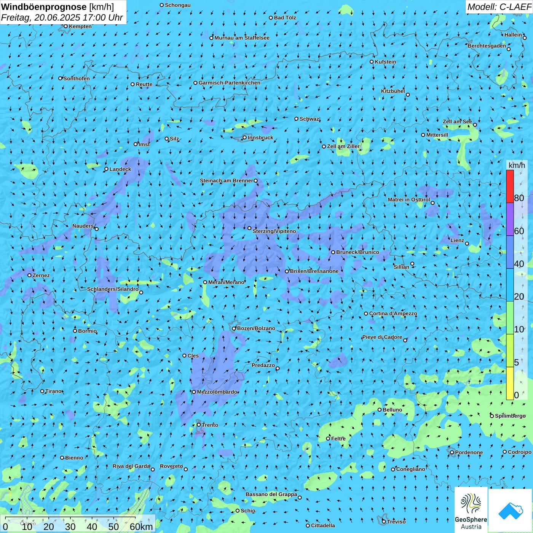Click the Nauders label

coord(83,226)
